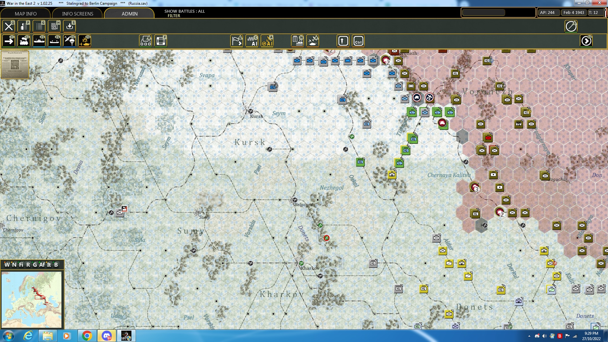Select the Ground Bombardment mode (F11)
The image size is (608, 342).
[x=85, y=41]
